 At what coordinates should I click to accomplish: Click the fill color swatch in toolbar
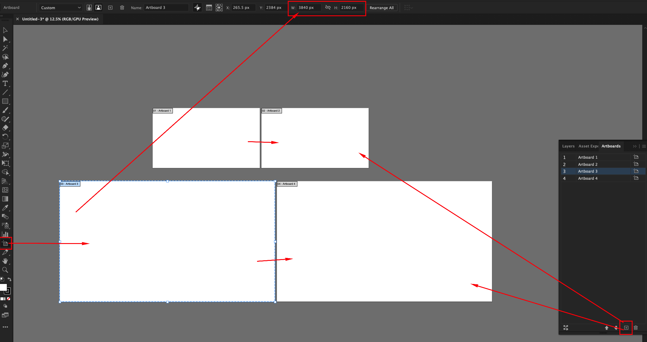(x=3, y=287)
